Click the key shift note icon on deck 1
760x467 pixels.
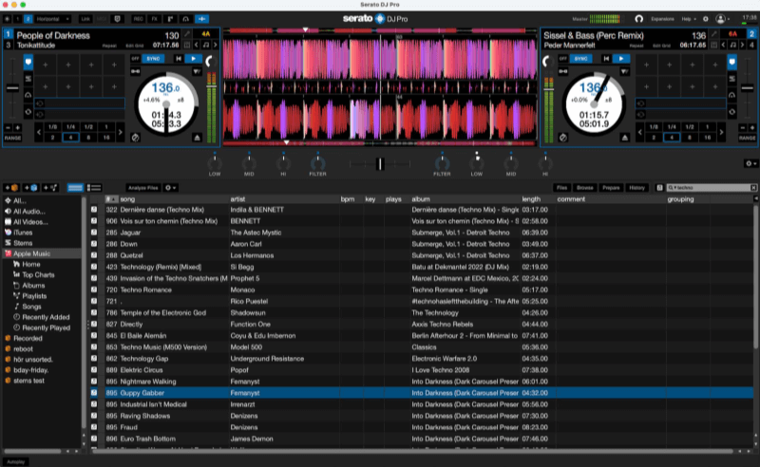pyautogui.click(x=206, y=45)
